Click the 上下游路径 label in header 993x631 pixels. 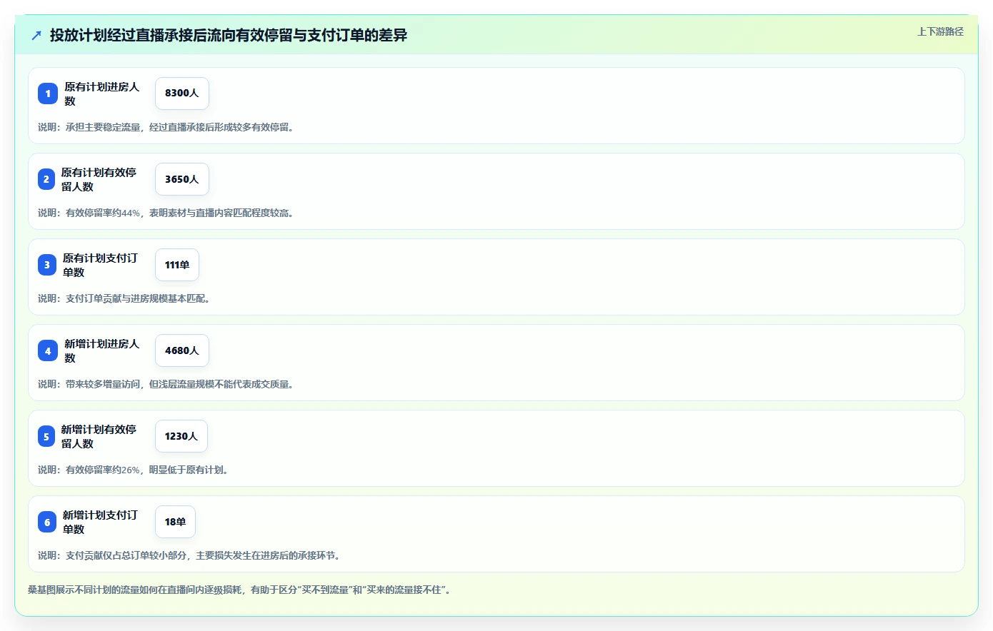point(940,31)
